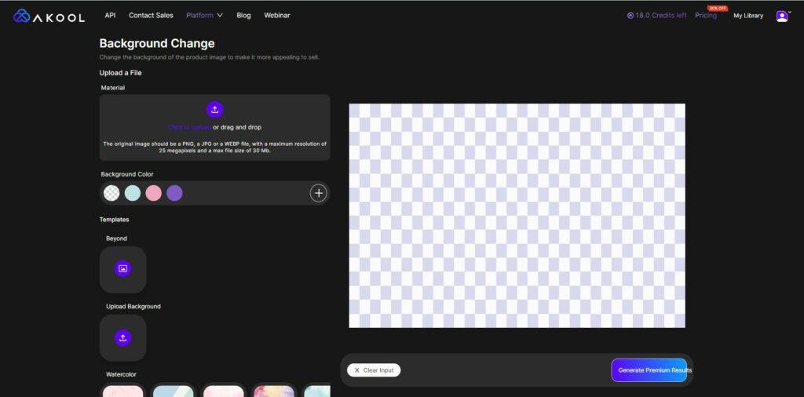Viewport: 804px width, 397px height.
Task: Click the material upload arrow icon
Action: [x=214, y=110]
